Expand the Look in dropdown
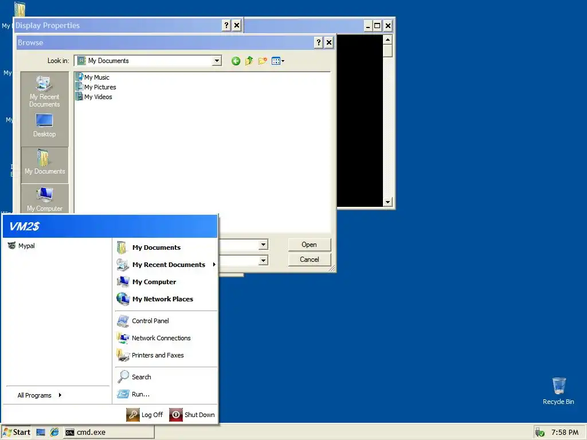Viewport: 587px width, 440px height. pos(217,61)
